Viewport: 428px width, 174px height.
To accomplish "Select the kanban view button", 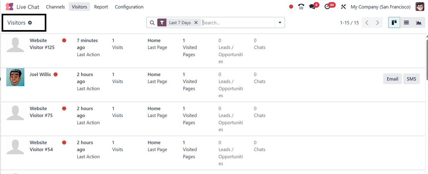I will coord(394,23).
